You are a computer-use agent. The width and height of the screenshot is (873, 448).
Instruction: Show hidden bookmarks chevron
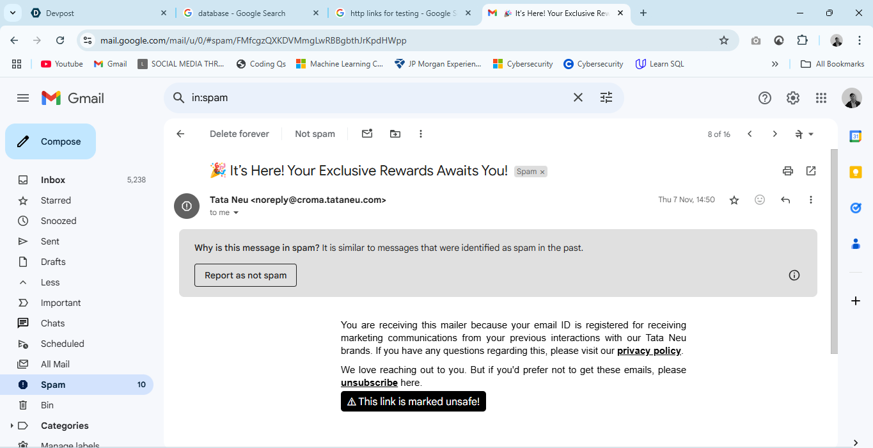(775, 64)
